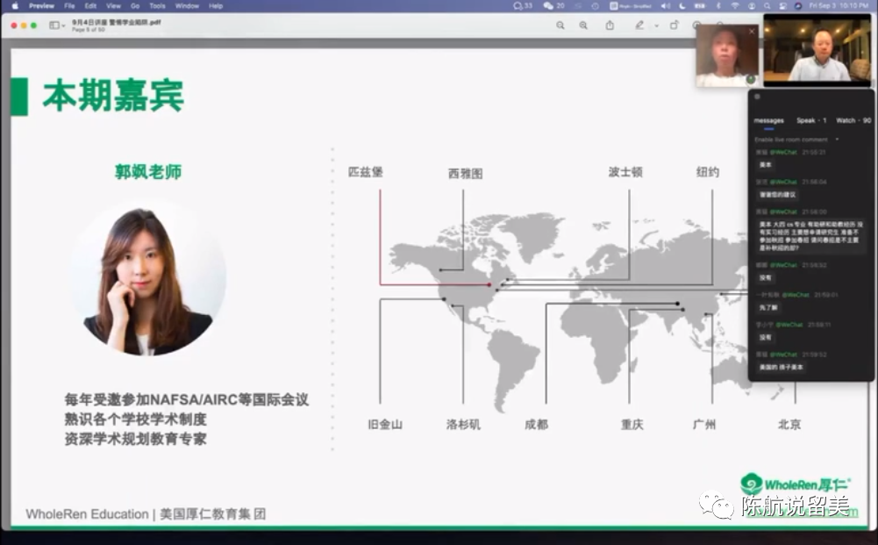Switch to the Speak tab
The width and height of the screenshot is (878, 545).
810,120
